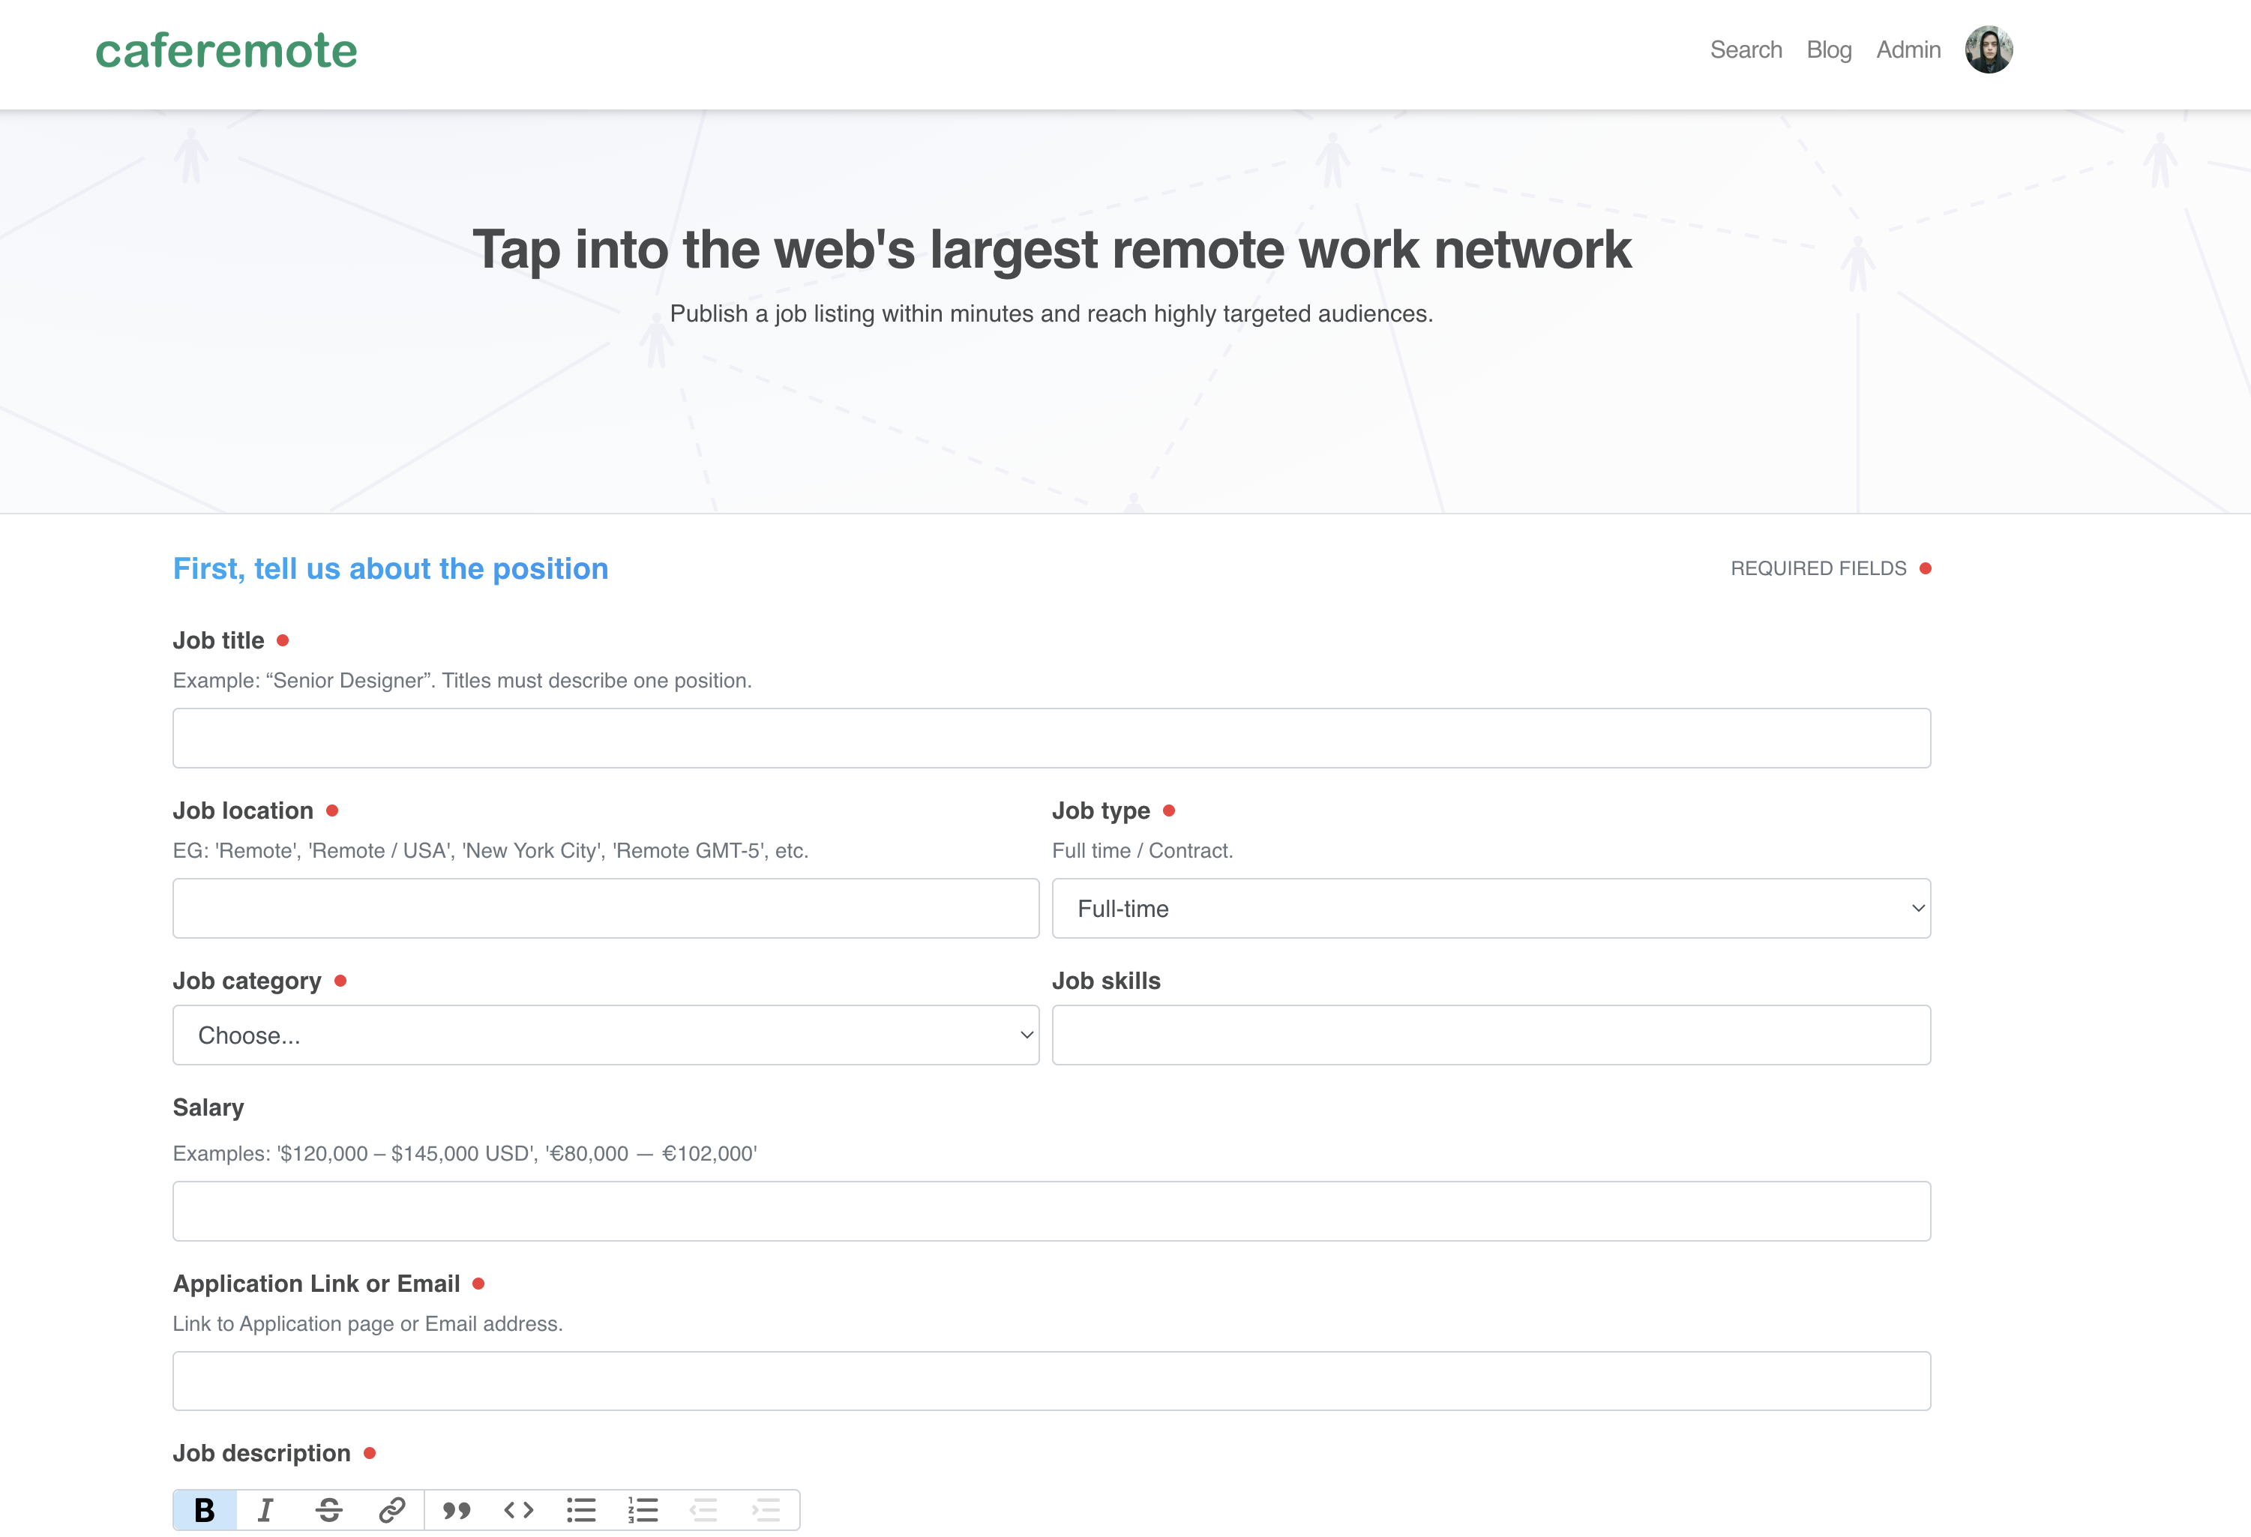Insert a code block
2251x1537 pixels.
pos(518,1509)
